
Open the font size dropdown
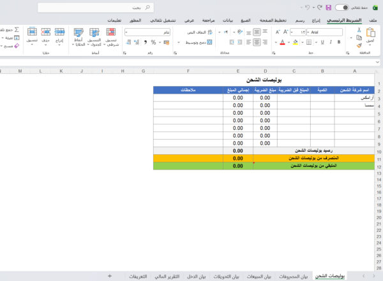click(x=292, y=32)
